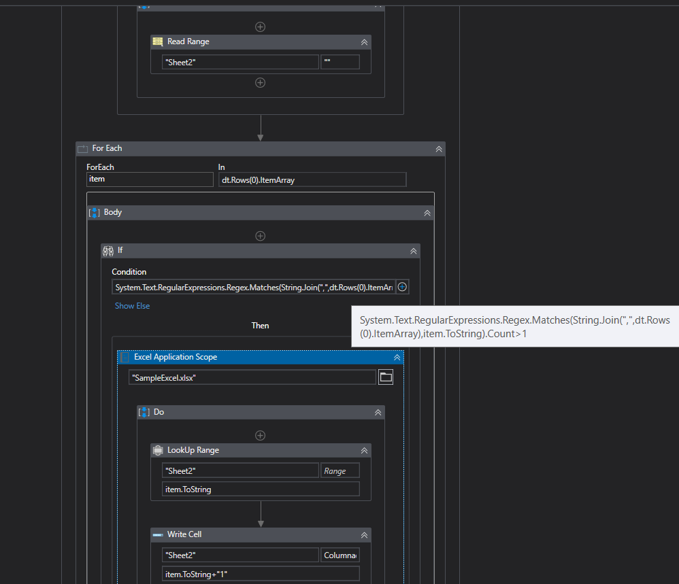
Task: Click the Write Cell activity icon
Action: coord(157,534)
